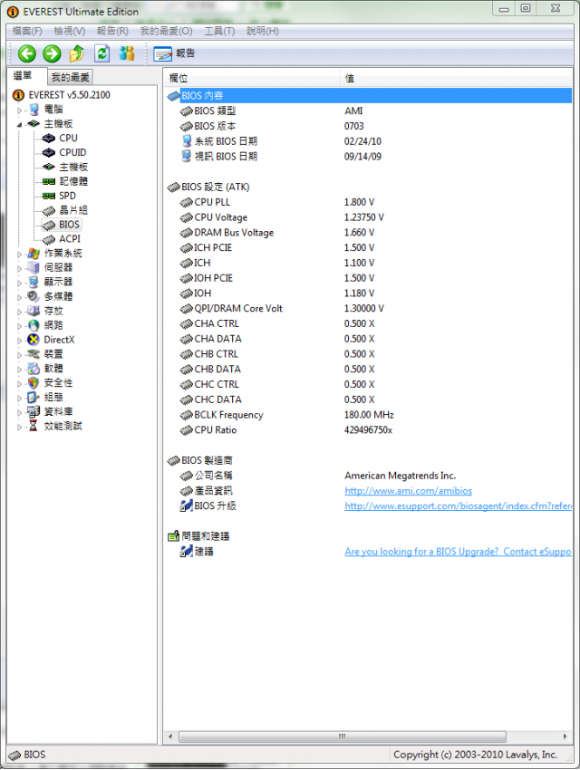Open the 報告 (Report) toolbar button
The height and width of the screenshot is (770, 580).
(x=174, y=53)
